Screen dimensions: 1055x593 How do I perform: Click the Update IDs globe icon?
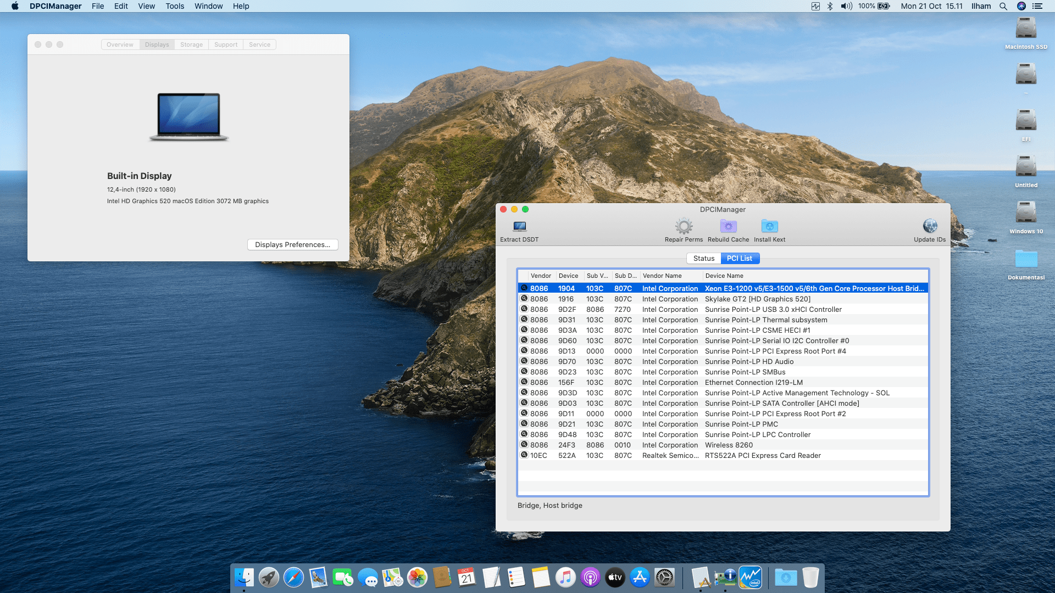pyautogui.click(x=930, y=226)
